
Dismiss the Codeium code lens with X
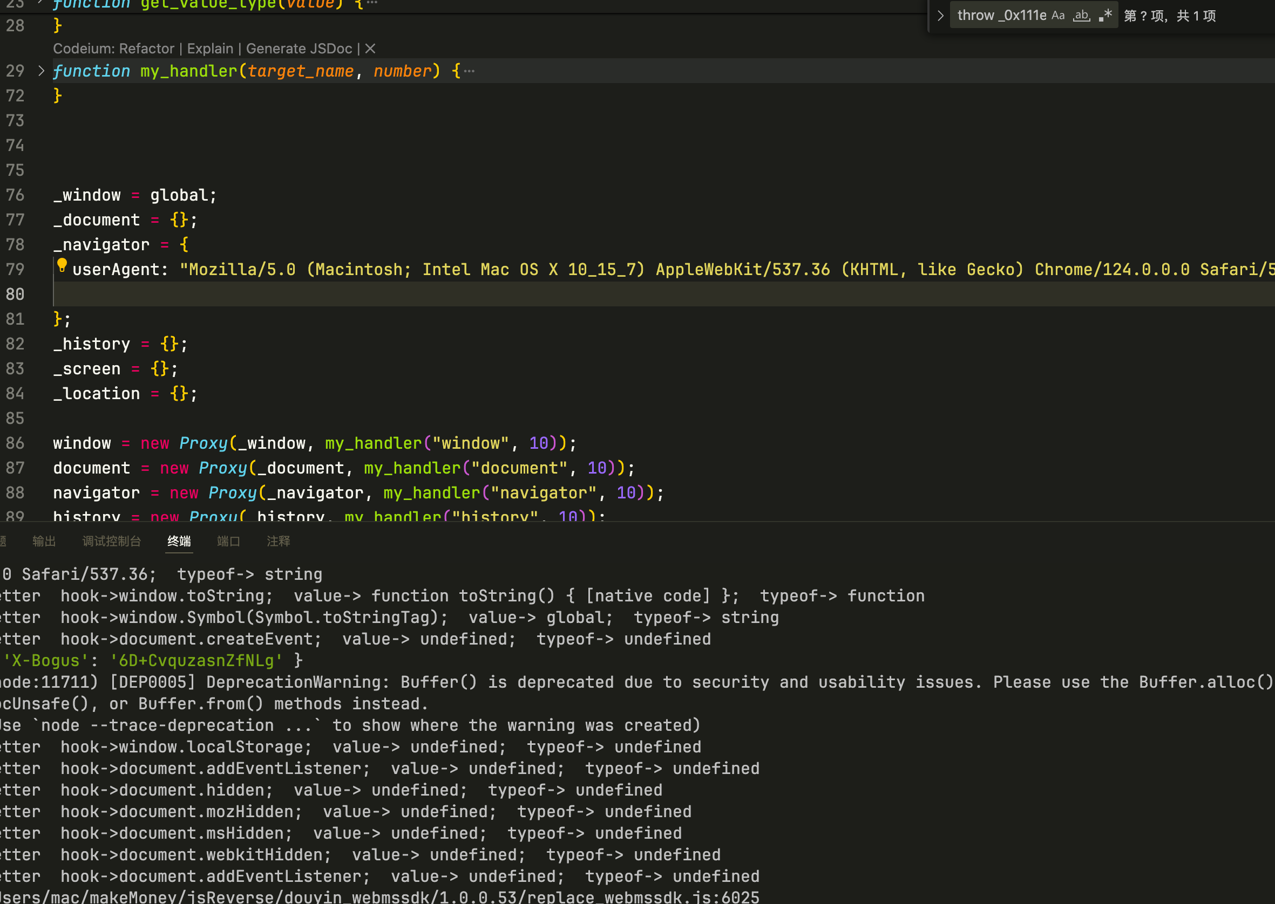(370, 49)
